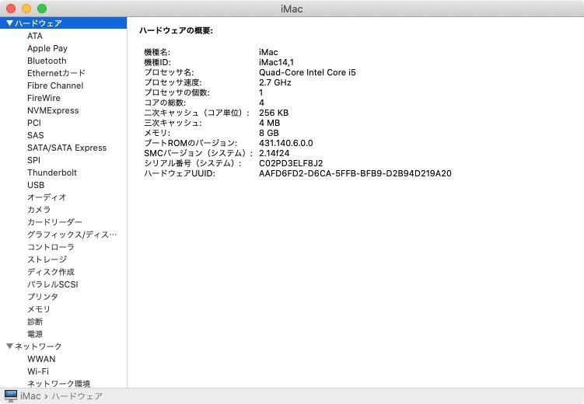Select カメラ in the sidebar
The height and width of the screenshot is (404, 584).
(39, 210)
